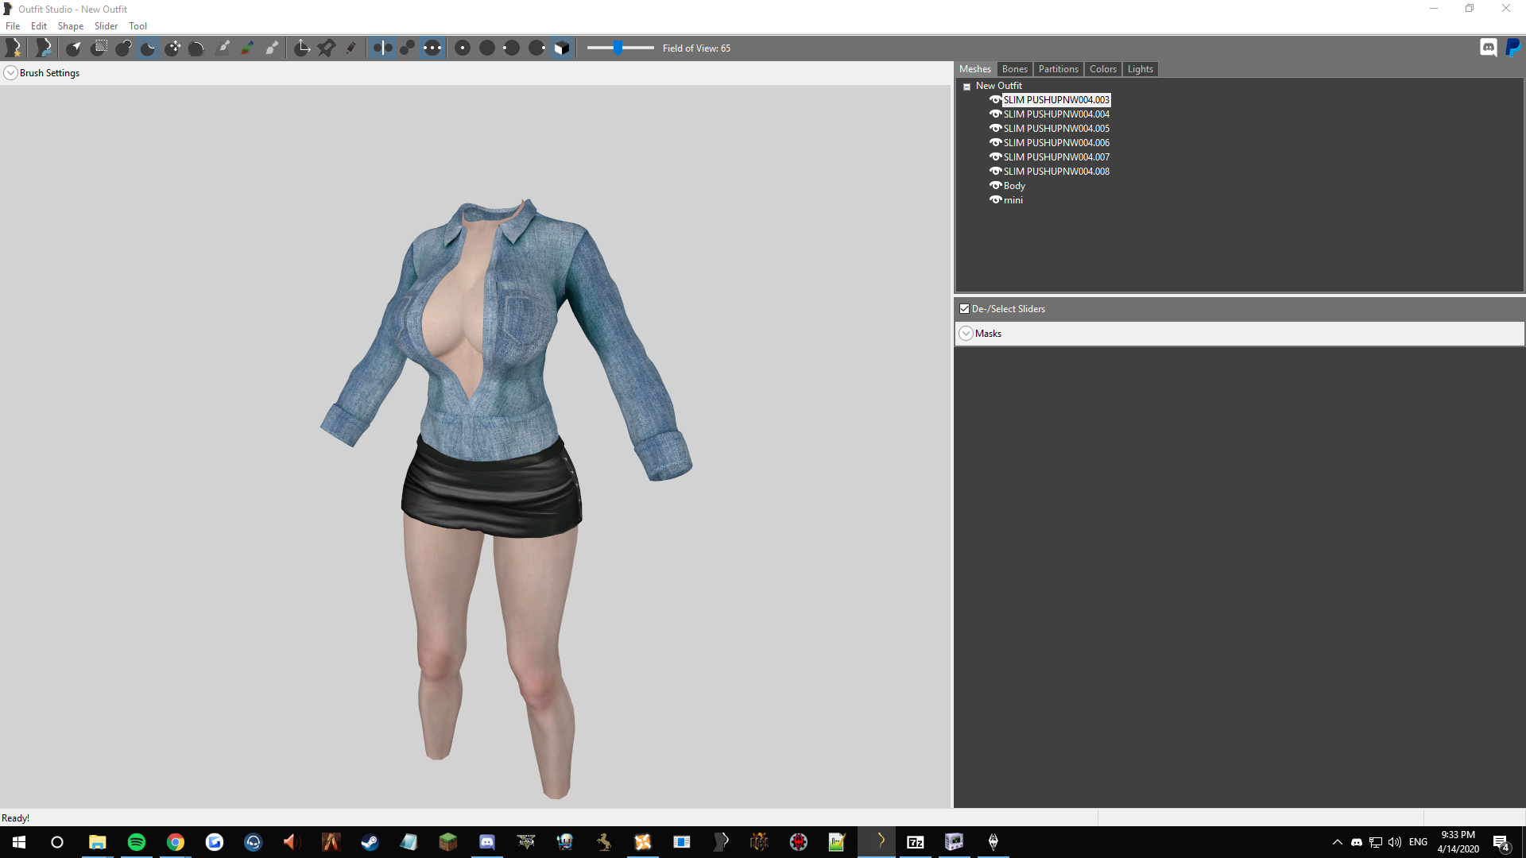
Task: Select the Pivot pin tool
Action: coord(326,48)
